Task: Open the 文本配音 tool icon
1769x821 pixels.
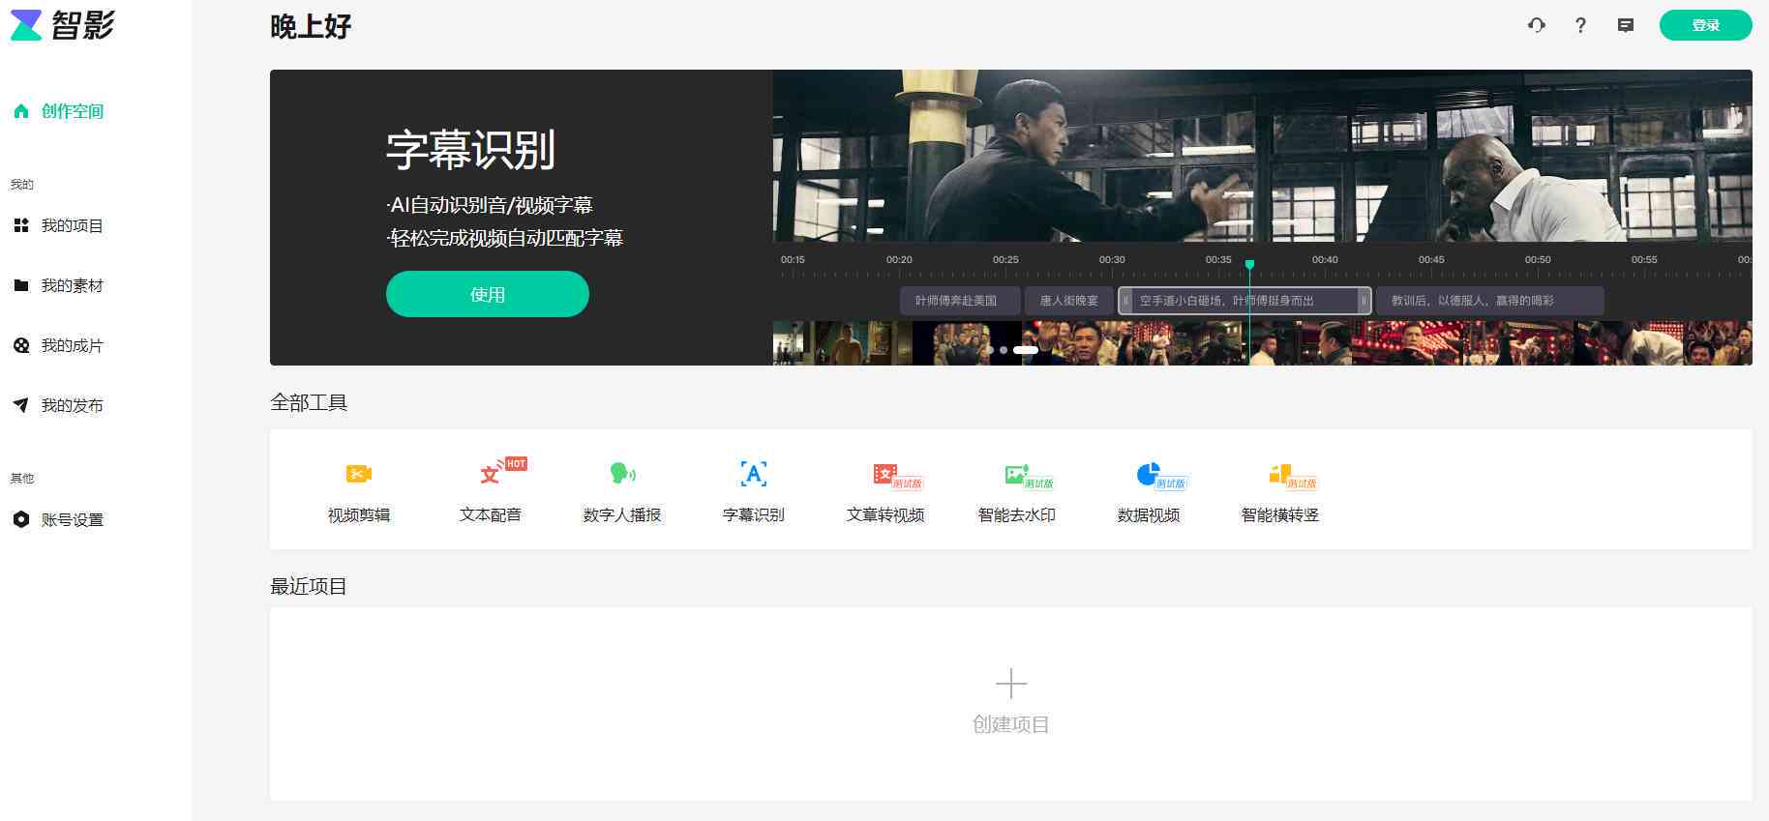Action: (491, 474)
